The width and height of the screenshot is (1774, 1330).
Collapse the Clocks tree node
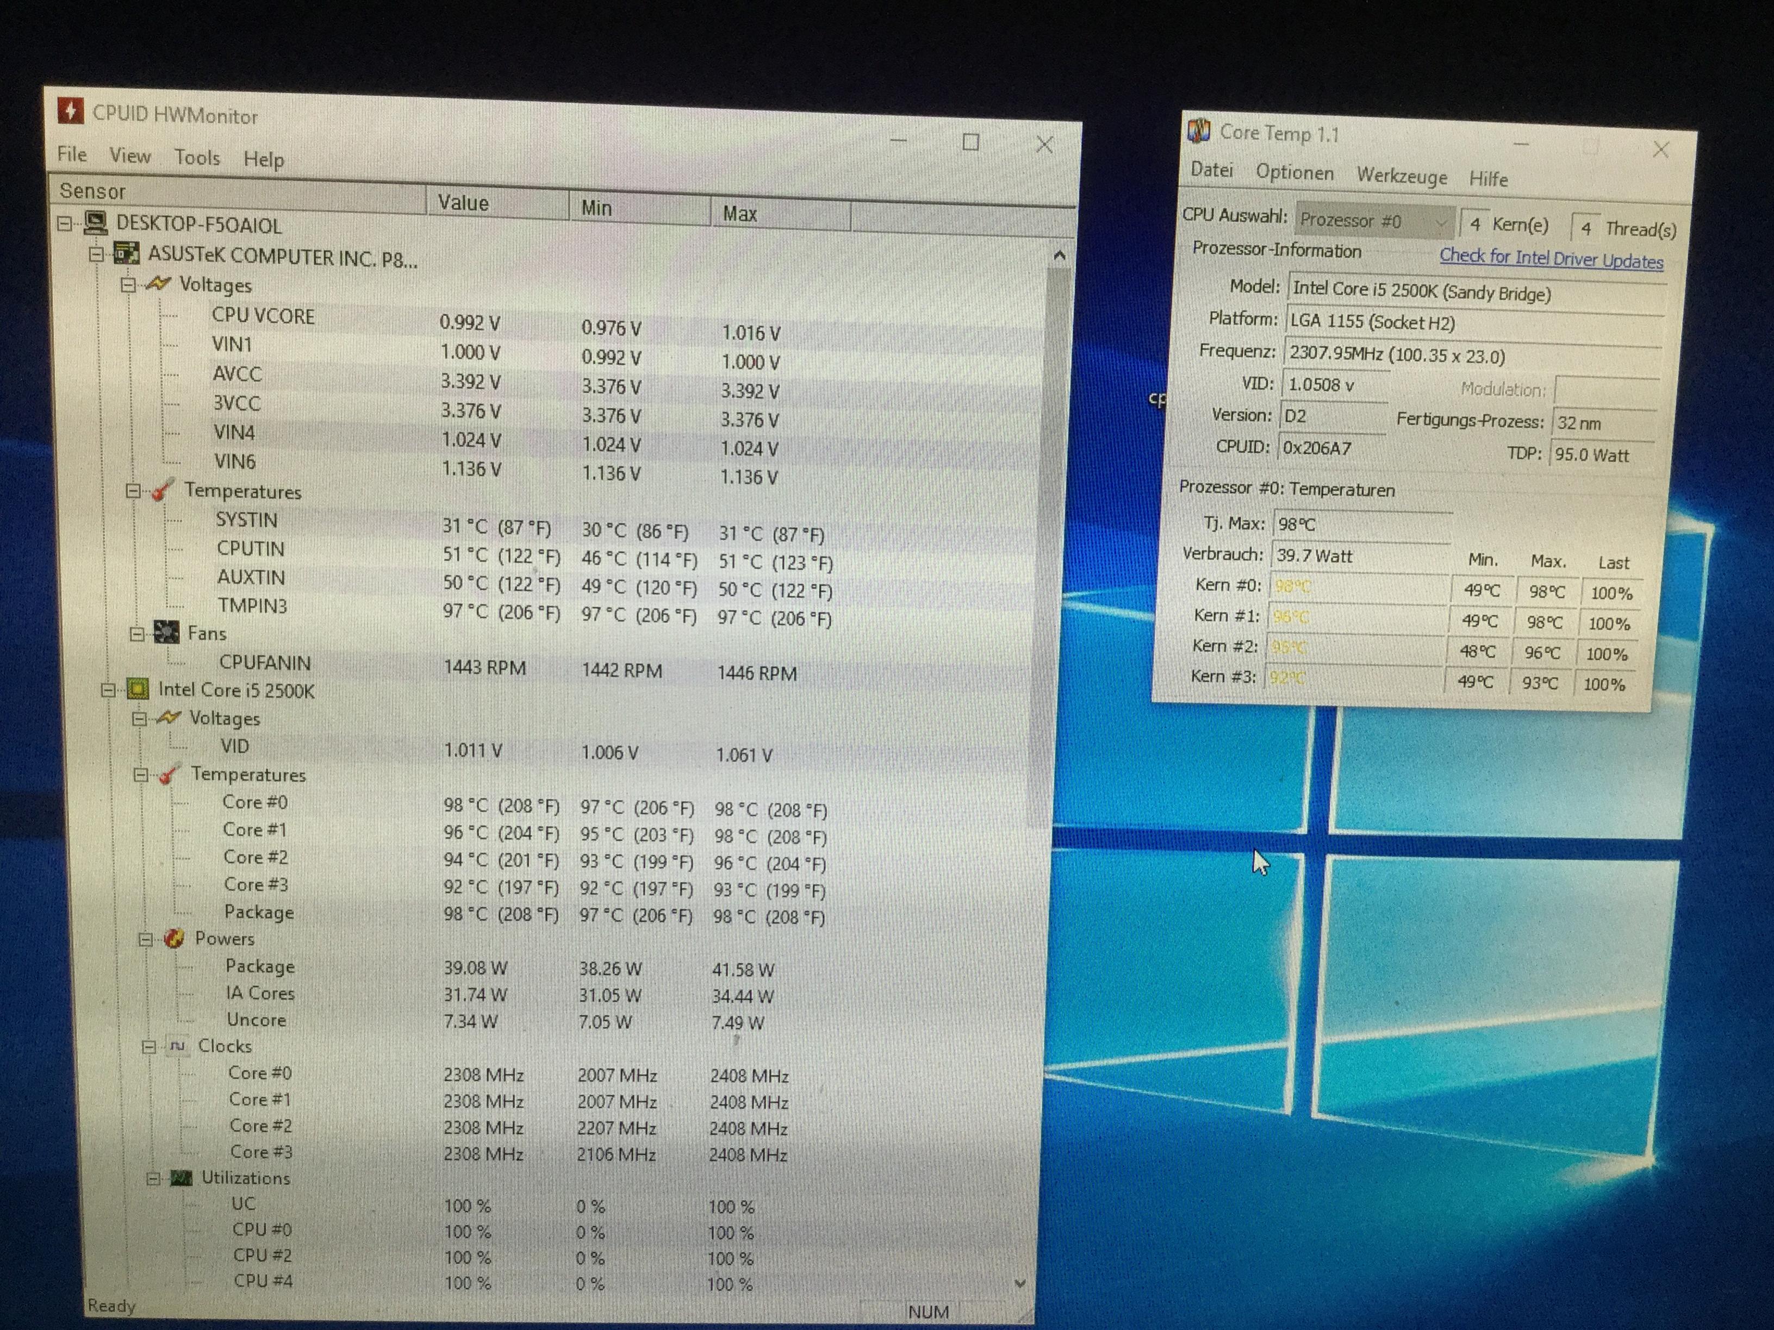(148, 1046)
